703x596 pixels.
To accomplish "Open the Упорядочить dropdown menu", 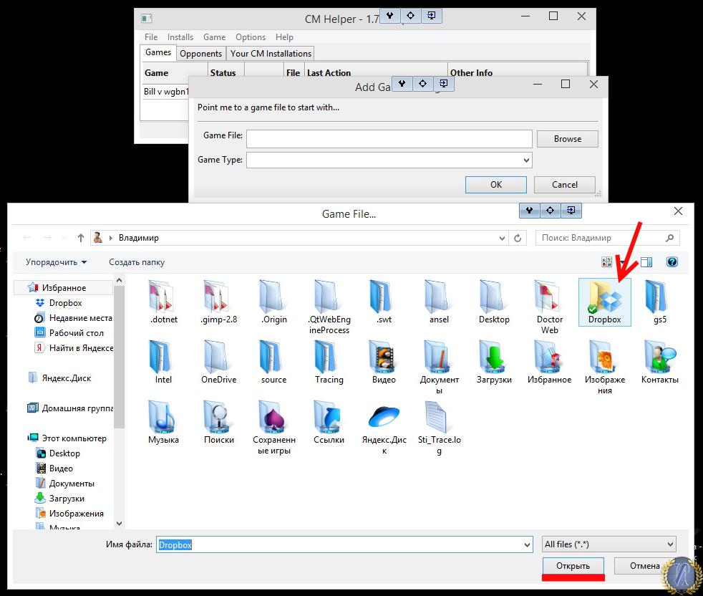I will [56, 262].
